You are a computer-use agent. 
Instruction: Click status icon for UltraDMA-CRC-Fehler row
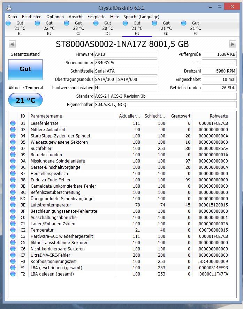pos(13,255)
